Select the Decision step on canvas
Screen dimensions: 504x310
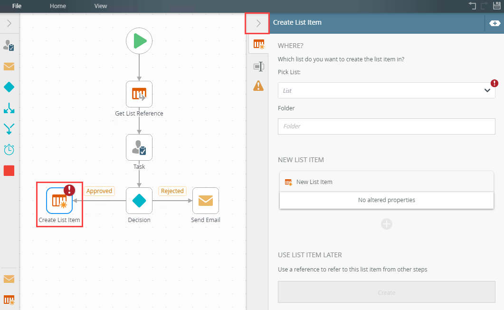click(139, 201)
